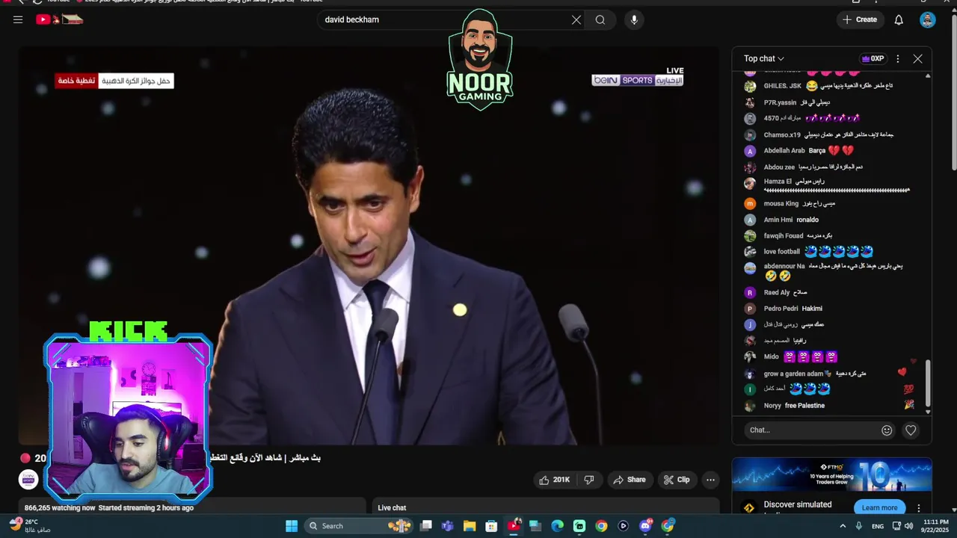Image resolution: width=957 pixels, height=538 pixels.
Task: Select fawqih Fouad chat author
Action: point(784,236)
